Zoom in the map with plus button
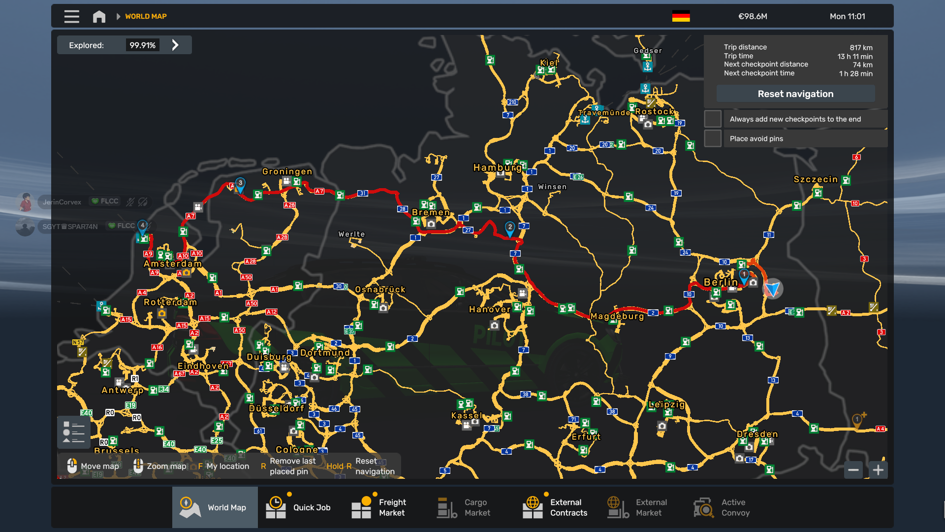 coord(878,470)
